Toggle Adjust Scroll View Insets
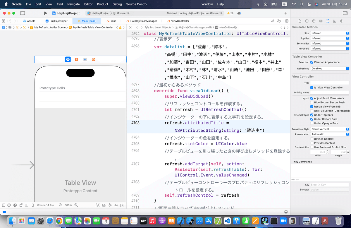The height and width of the screenshot is (228, 351). click(312, 98)
